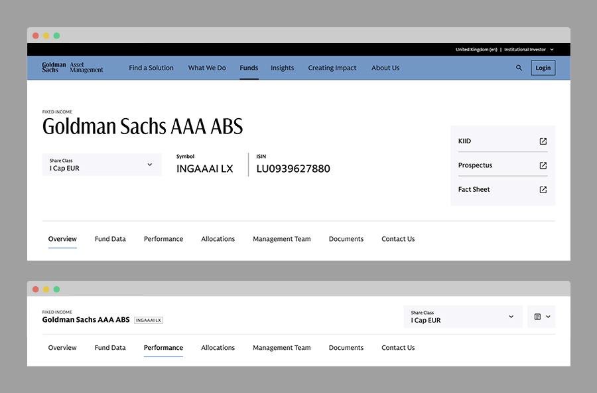597x393 pixels.
Task: Open Fact Sheet external link icon
Action: tap(543, 189)
